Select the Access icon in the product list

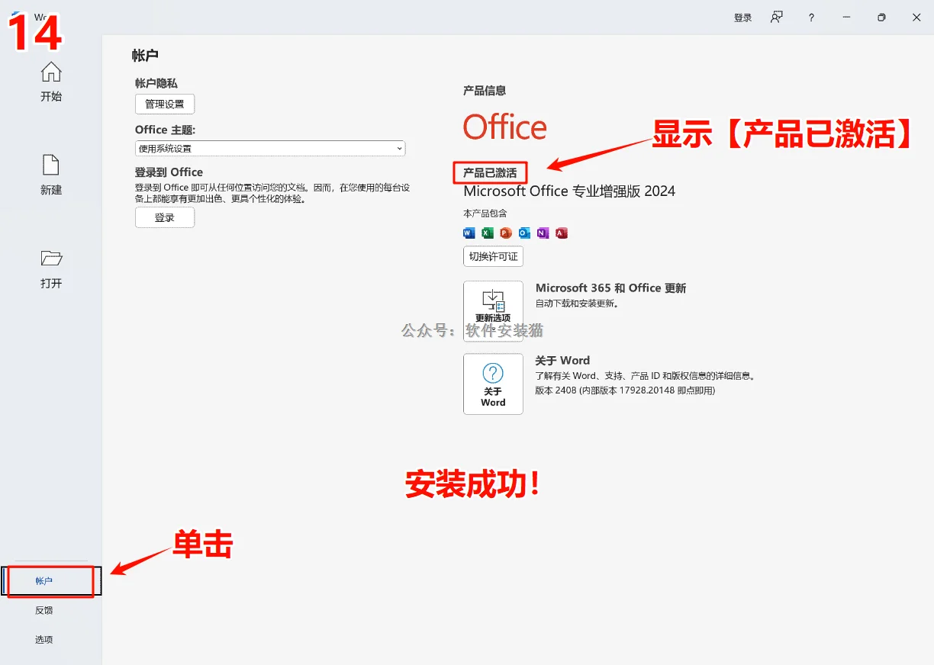(562, 233)
